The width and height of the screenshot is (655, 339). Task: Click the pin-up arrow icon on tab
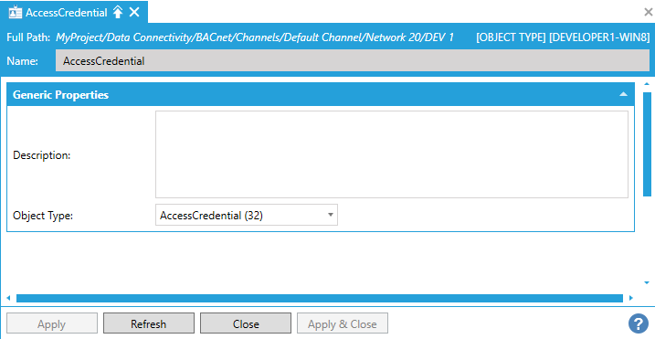(118, 12)
